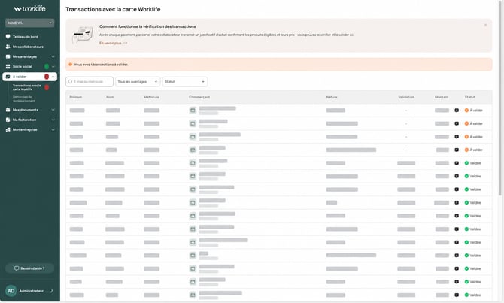504x303 pixels.
Task: Open the ACME WL company selector
Action: [x=29, y=23]
